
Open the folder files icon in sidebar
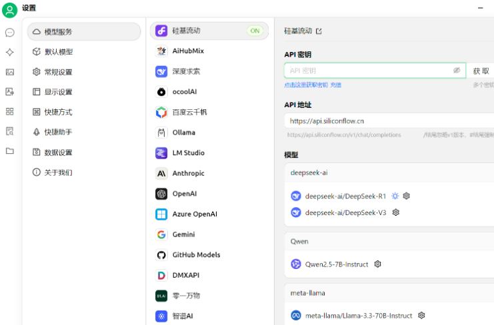9,151
